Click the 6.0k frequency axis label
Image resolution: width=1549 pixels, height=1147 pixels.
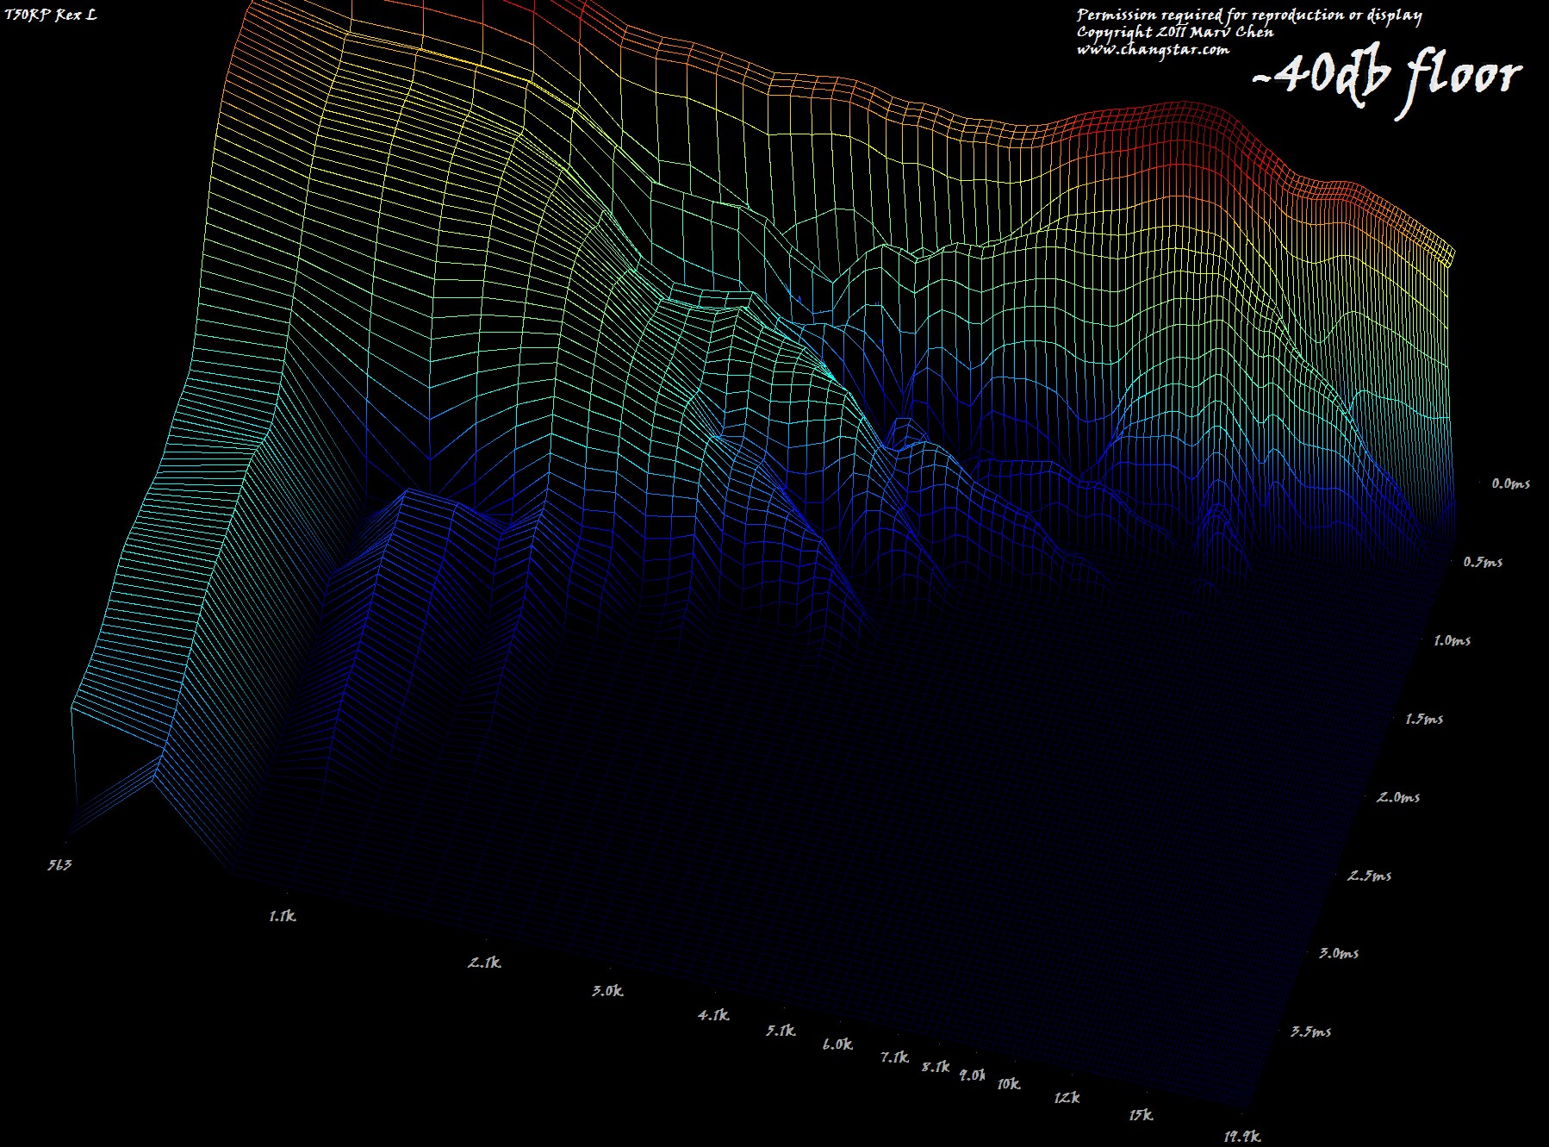point(837,1044)
